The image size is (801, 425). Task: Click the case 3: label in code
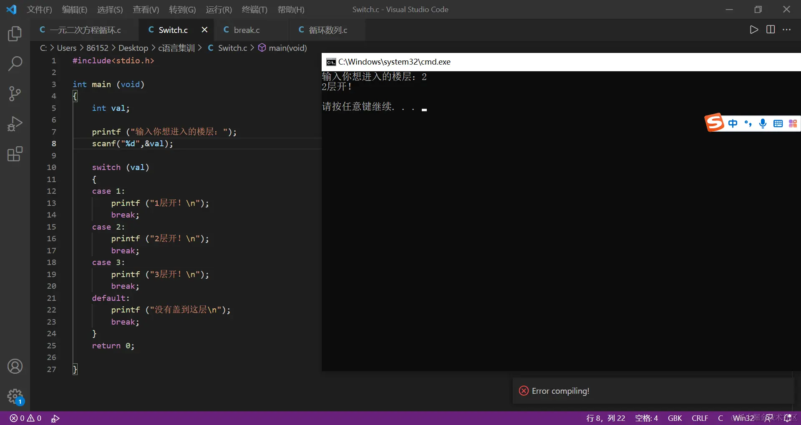tap(108, 262)
